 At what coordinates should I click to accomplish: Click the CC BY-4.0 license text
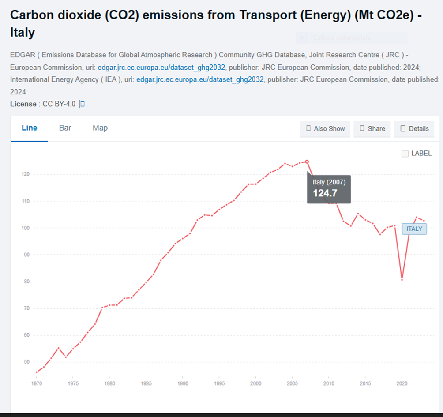coord(59,104)
